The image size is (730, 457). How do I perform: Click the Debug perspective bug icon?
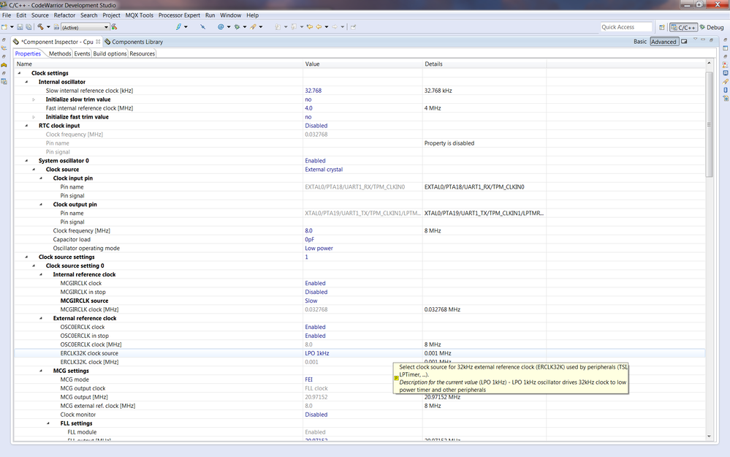702,28
